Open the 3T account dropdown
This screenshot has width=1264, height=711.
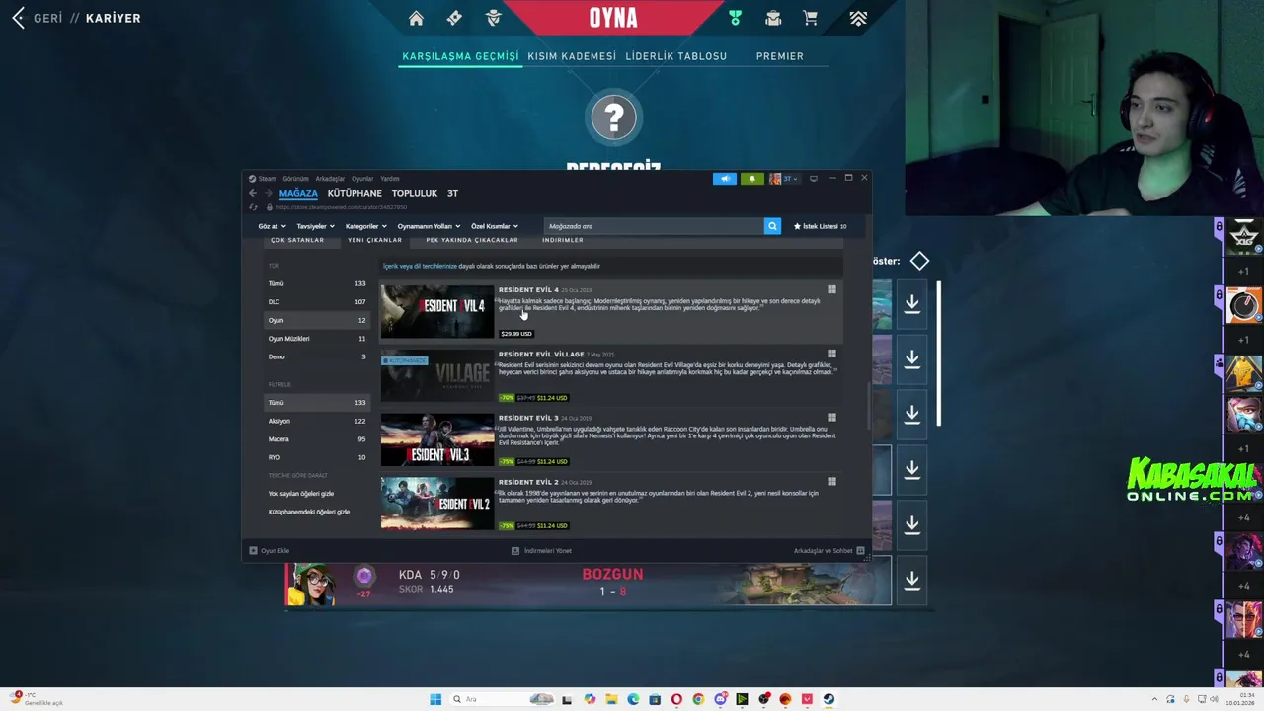(784, 179)
